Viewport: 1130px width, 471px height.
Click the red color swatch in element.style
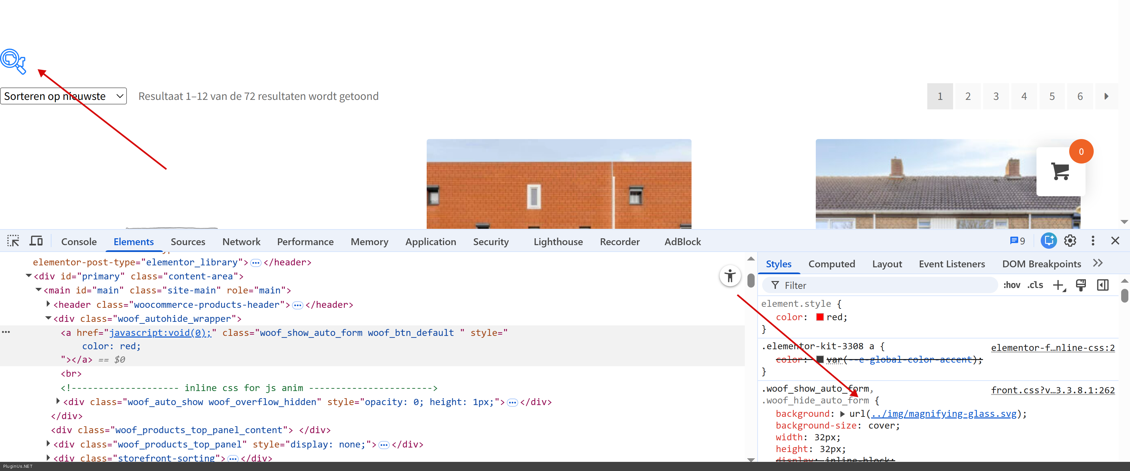tap(819, 317)
